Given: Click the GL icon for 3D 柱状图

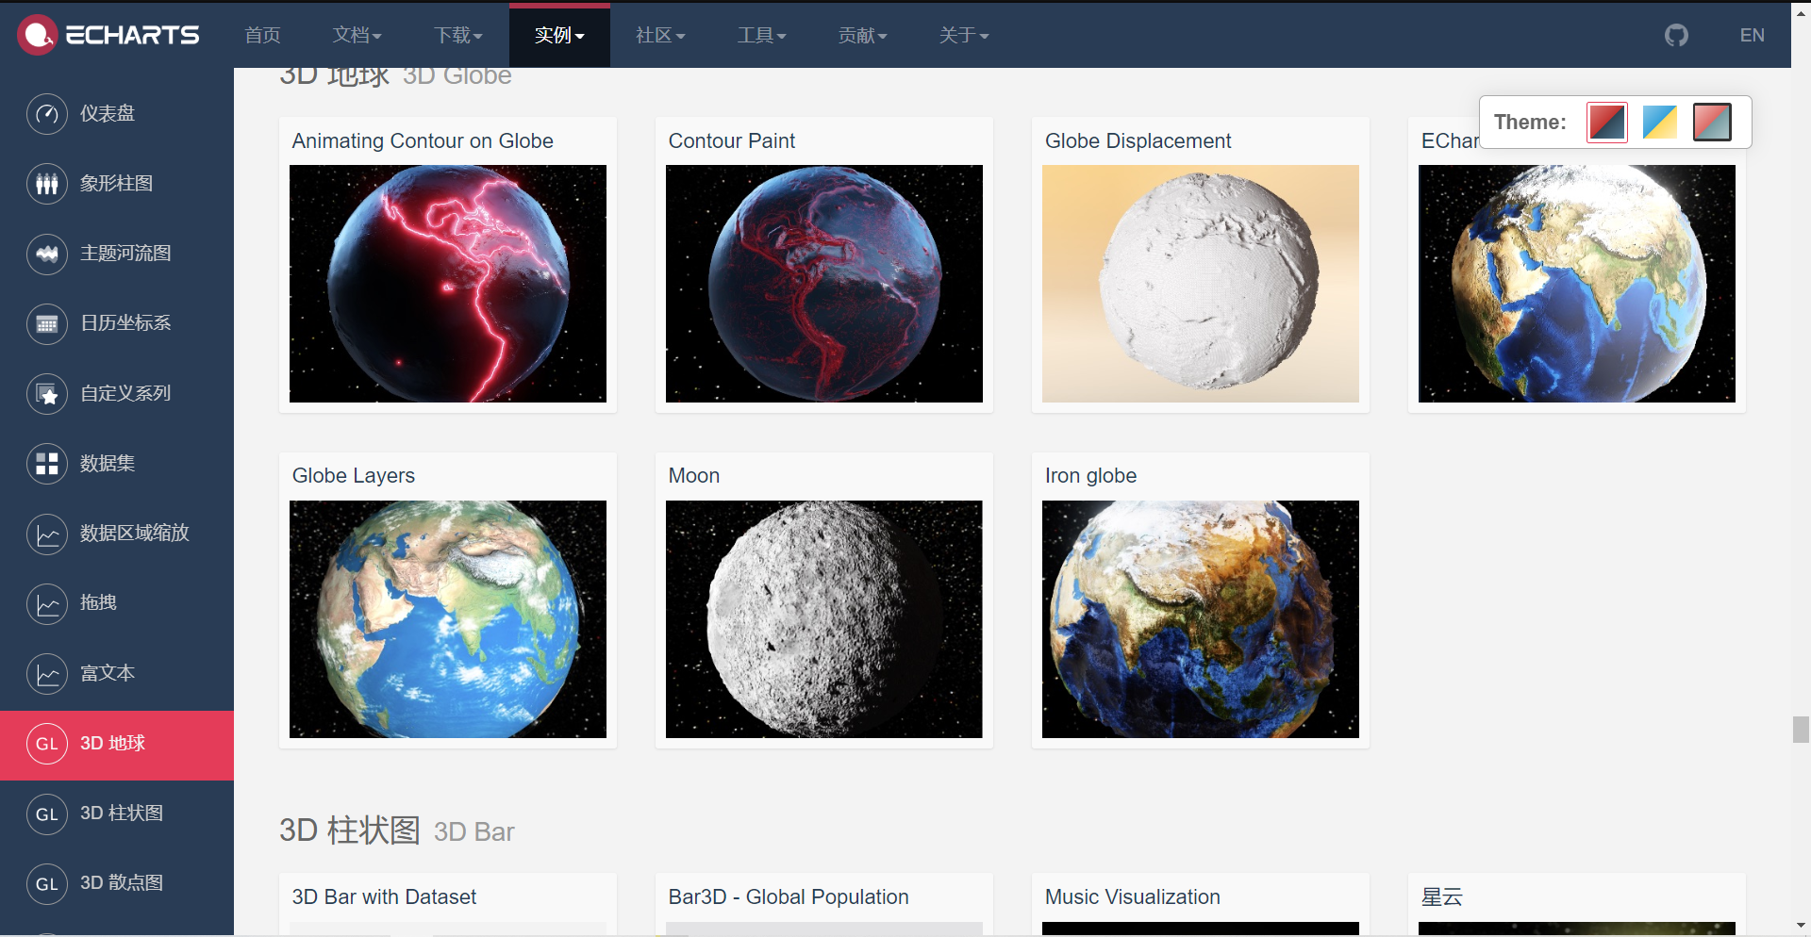Looking at the screenshot, I should pyautogui.click(x=47, y=814).
